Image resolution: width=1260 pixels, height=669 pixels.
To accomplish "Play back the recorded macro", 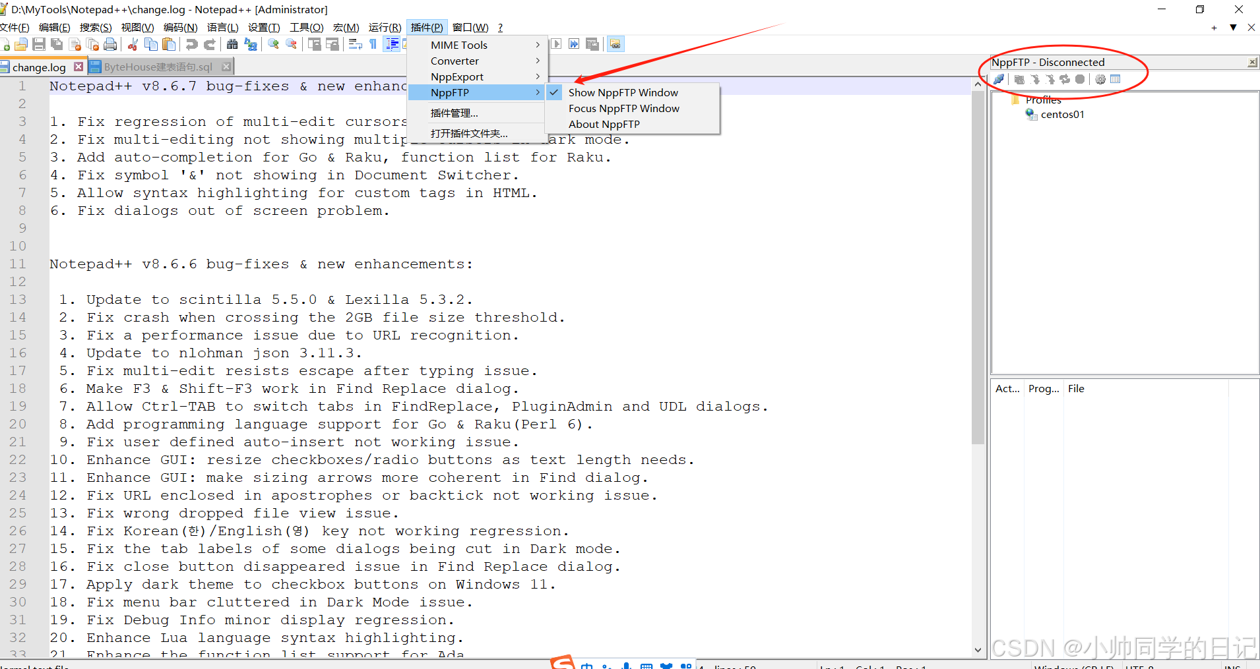I will [556, 44].
